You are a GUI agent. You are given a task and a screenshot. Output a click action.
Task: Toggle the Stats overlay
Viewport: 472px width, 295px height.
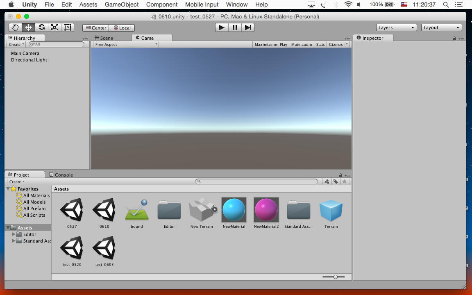point(320,44)
